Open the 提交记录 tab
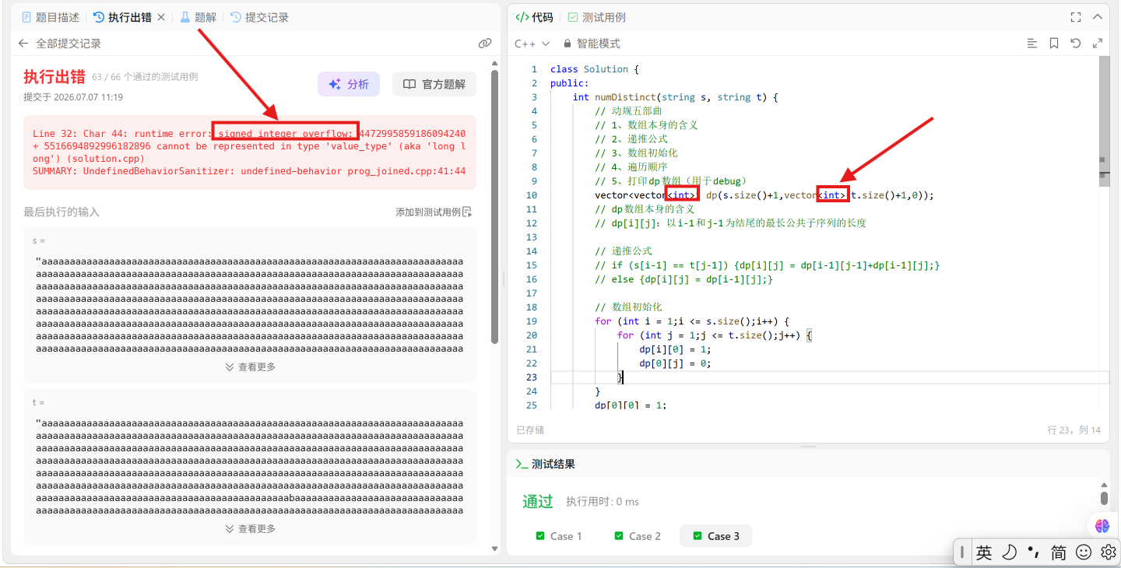 click(x=259, y=17)
